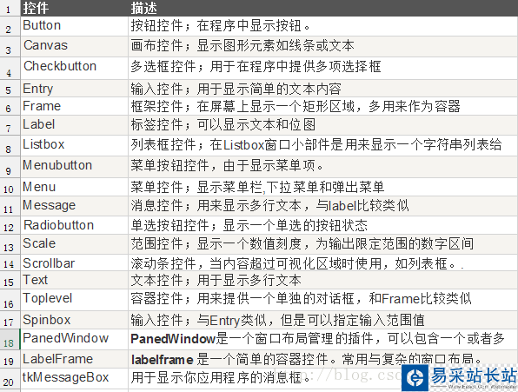The height and width of the screenshot is (392, 518).
Task: Select the Entry cell
Action: [75, 88]
